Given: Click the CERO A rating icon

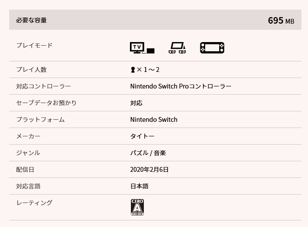Looking at the screenshot, I should click(137, 207).
